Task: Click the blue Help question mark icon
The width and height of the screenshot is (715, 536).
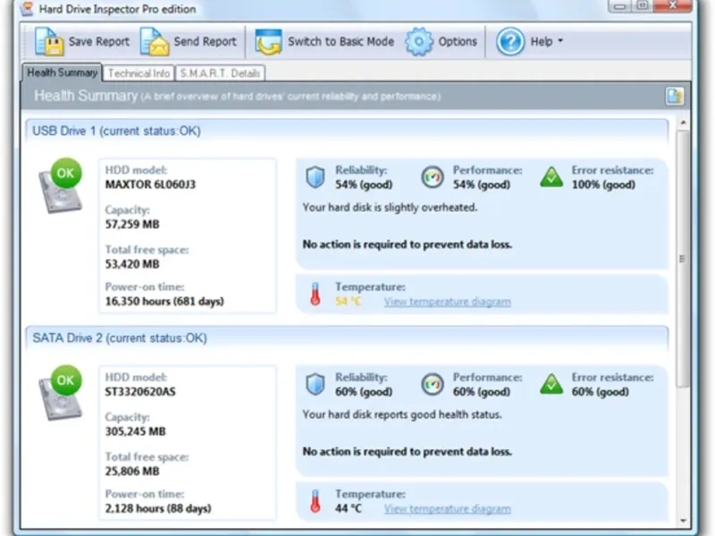Action: (510, 41)
